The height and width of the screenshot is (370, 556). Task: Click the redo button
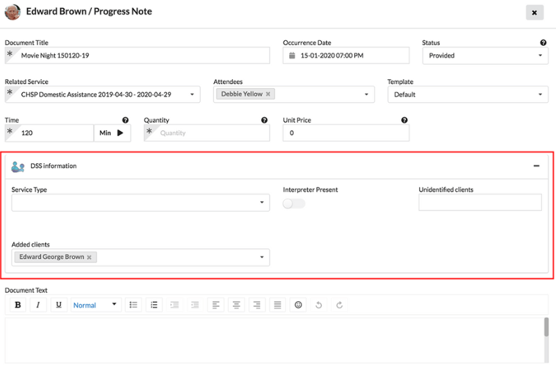coord(339,305)
